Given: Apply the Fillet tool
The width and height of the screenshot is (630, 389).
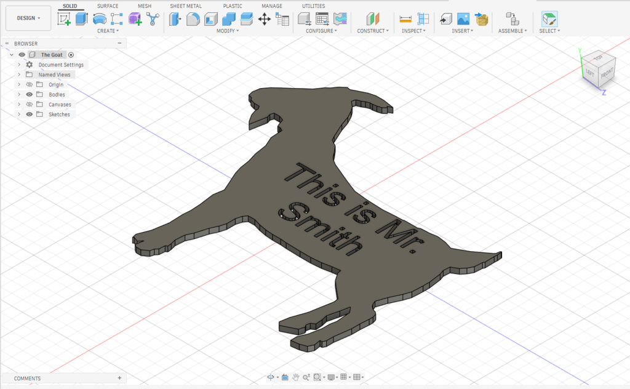Looking at the screenshot, I should [193, 19].
